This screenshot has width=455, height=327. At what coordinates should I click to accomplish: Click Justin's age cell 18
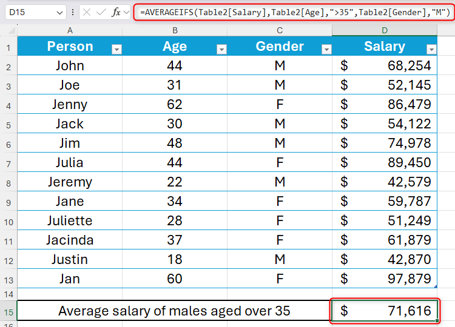pyautogui.click(x=175, y=260)
